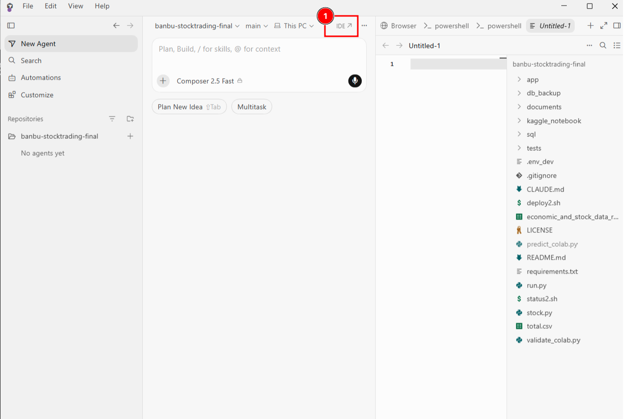
Task: Toggle the left sidebar panel icon
Action: [11, 25]
